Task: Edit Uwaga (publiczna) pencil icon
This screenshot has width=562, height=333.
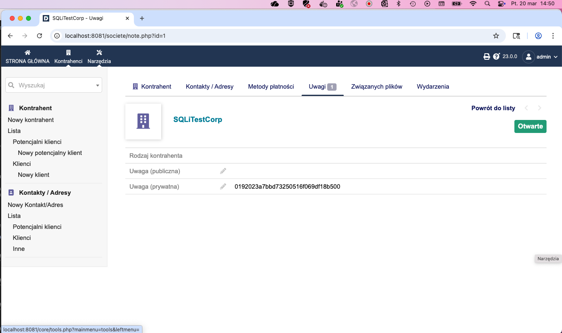Action: click(223, 171)
